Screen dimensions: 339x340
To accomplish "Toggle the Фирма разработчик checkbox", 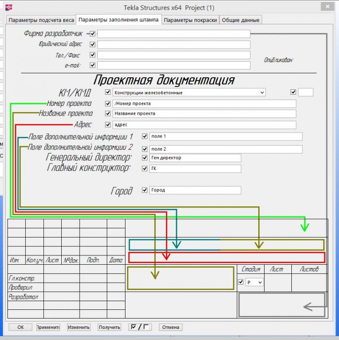I will [92, 34].
